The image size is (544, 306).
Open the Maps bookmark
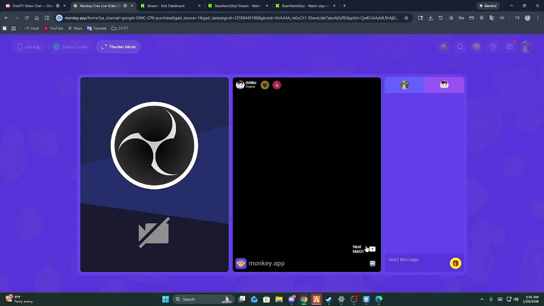(75, 28)
